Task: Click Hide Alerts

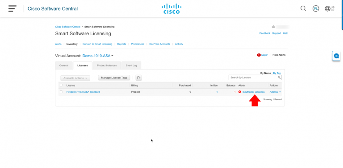Action: [279, 55]
